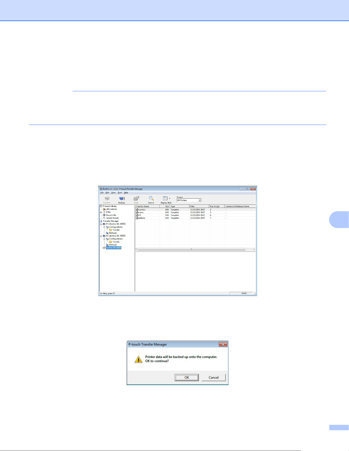Click the Recycle Bin icon in tree

coord(104,215)
